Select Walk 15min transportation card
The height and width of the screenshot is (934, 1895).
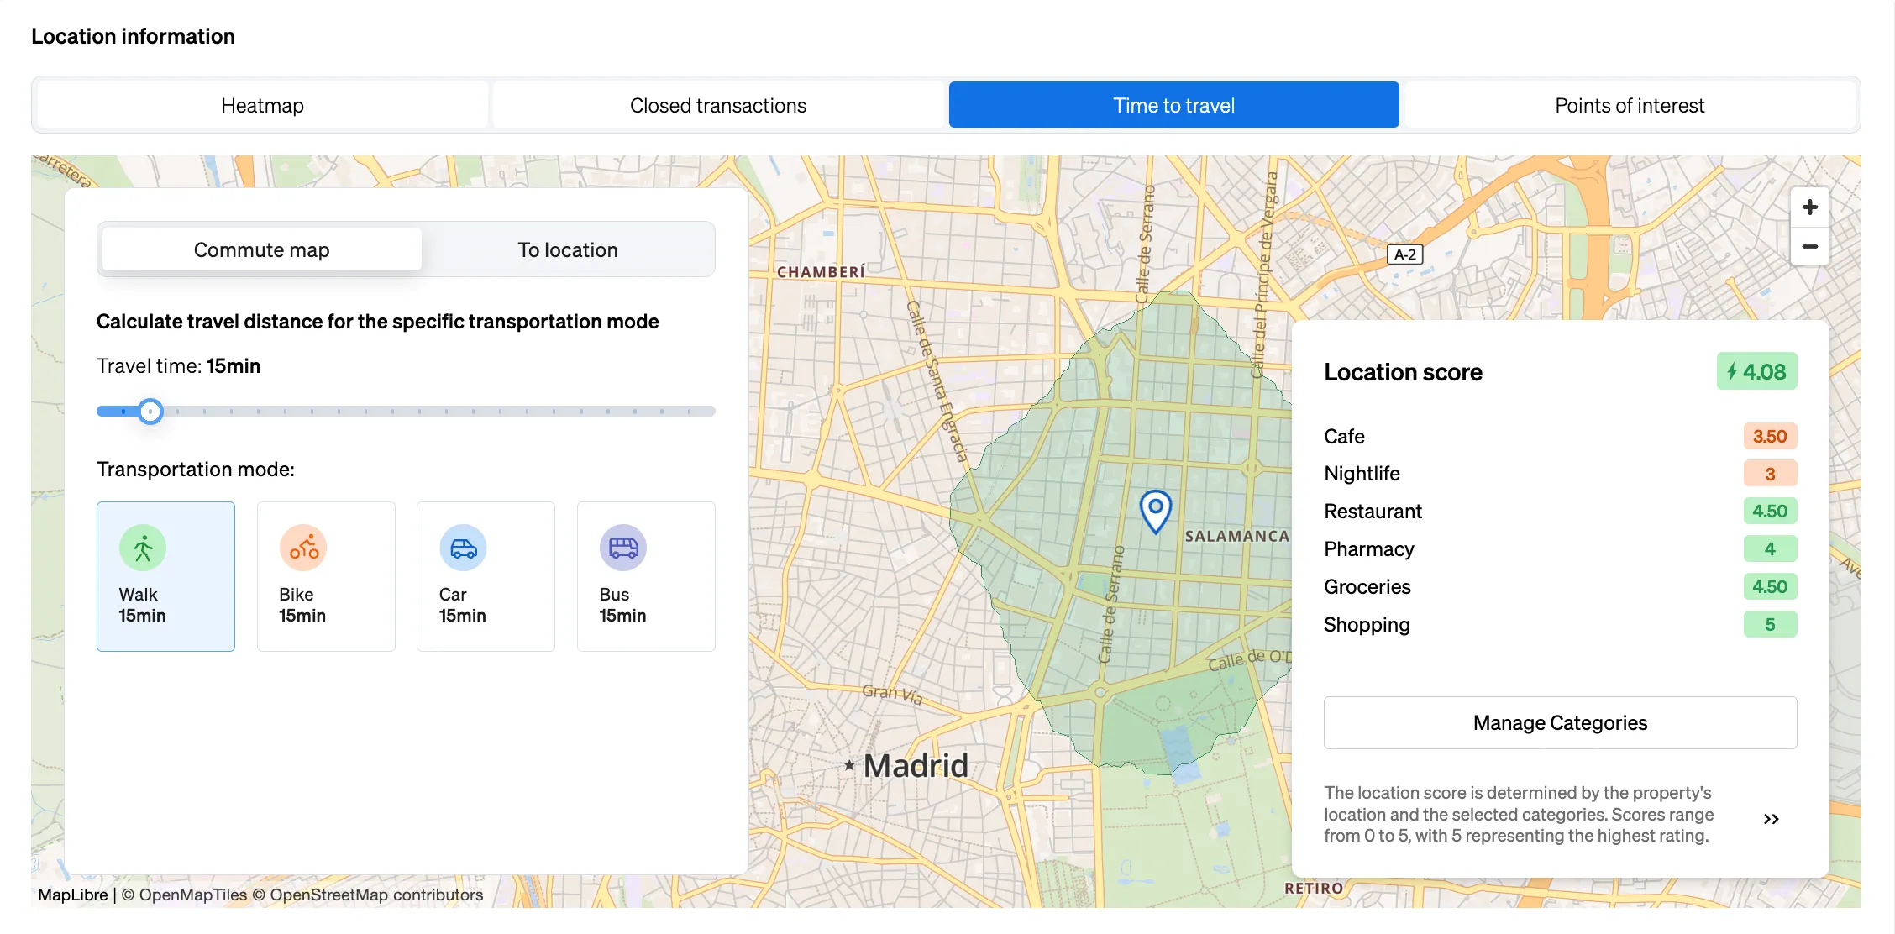coord(165,576)
